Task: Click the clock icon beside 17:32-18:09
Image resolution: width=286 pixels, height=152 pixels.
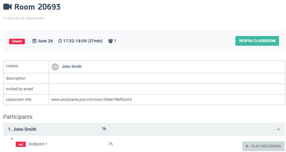Action: click(60, 41)
